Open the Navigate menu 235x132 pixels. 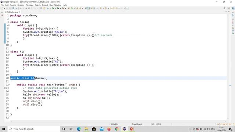pos(30,5)
